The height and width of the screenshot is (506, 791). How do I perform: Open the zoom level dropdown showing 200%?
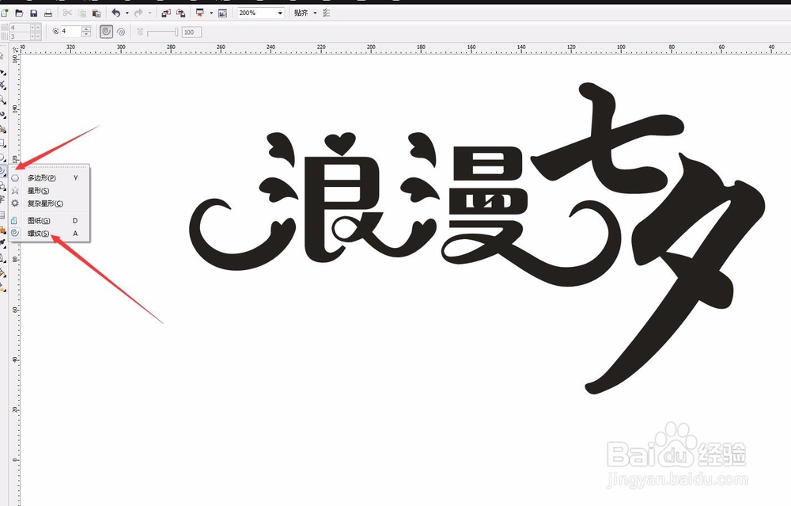coord(278,12)
